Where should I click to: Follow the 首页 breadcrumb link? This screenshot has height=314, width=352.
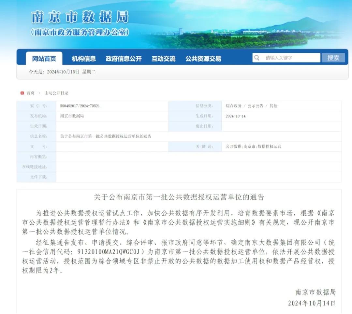(30, 93)
